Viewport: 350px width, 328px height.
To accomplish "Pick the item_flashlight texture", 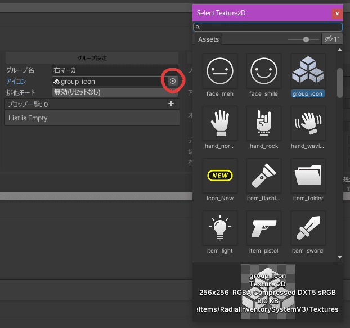I will click(x=263, y=176).
